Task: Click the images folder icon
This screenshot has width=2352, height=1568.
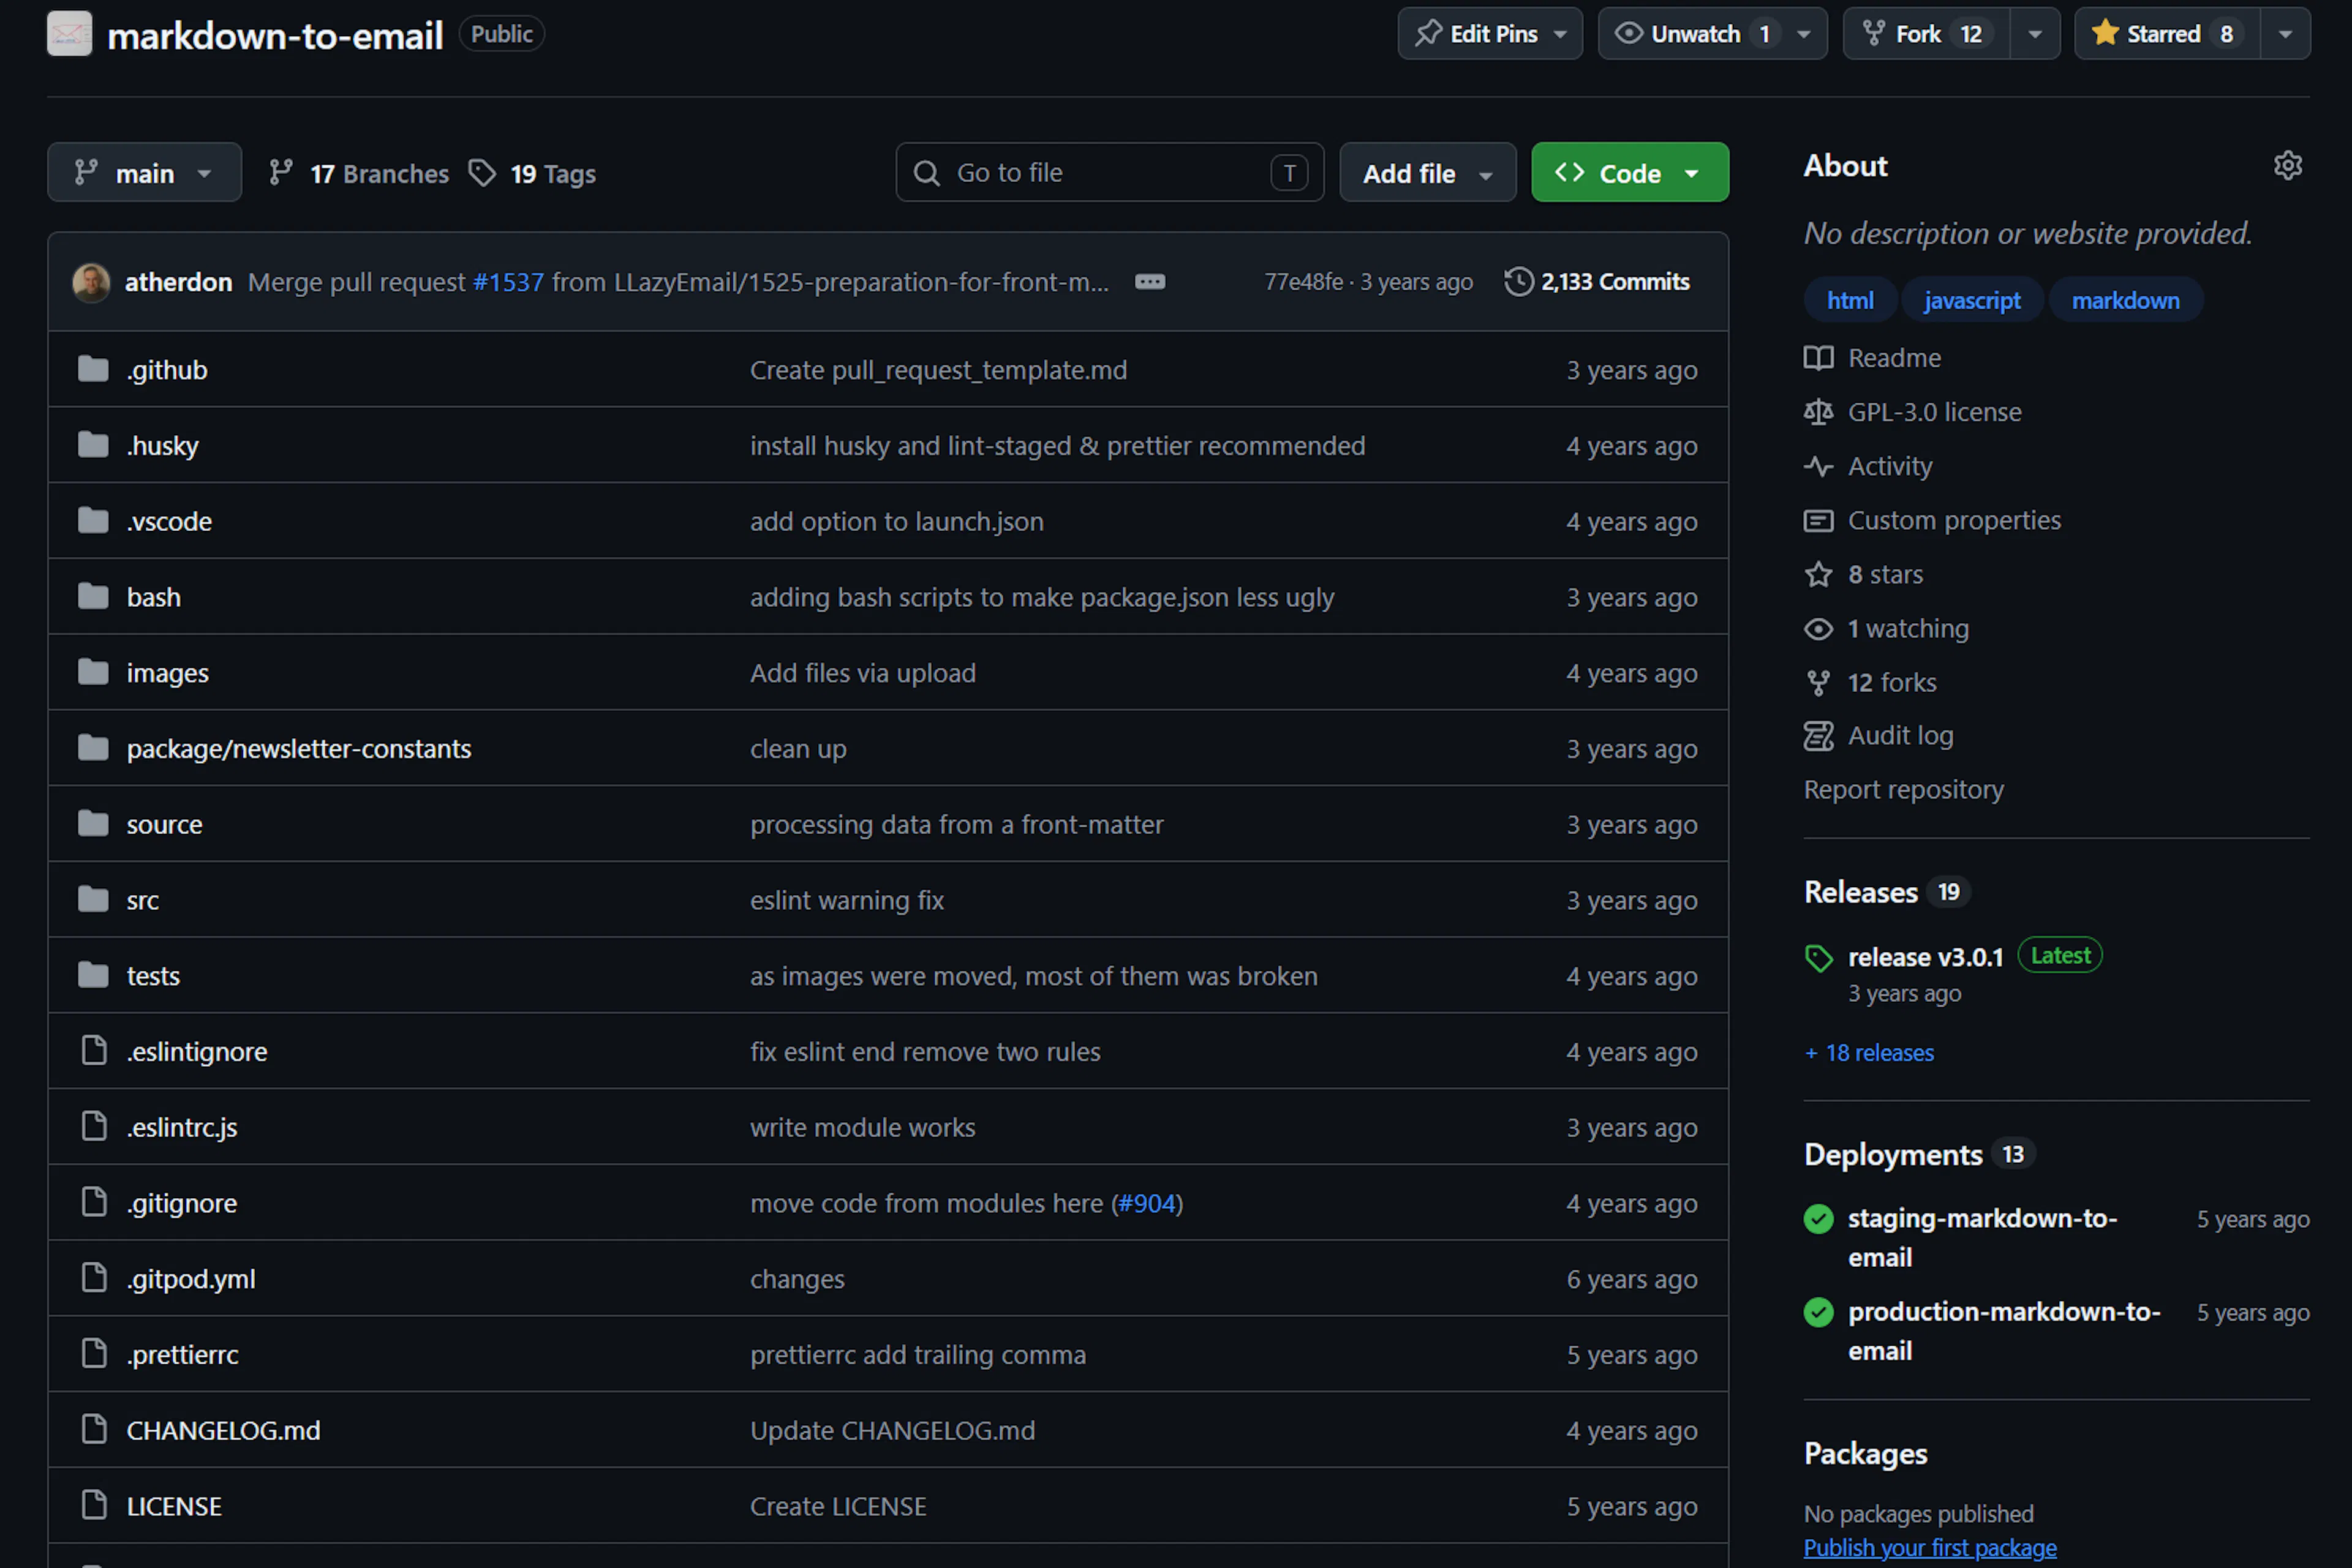Action: [x=94, y=673]
